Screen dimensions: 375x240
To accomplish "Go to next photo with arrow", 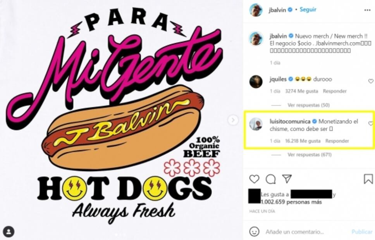I will coord(233,120).
